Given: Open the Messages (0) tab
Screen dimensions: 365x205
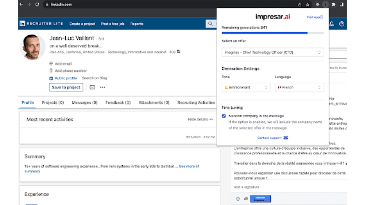Looking at the screenshot, I should (x=85, y=102).
